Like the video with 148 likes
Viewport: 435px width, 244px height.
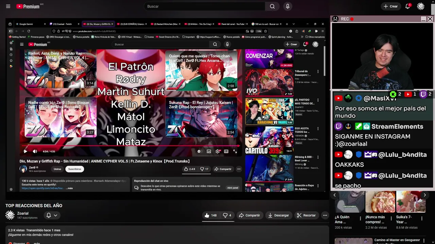tap(211, 215)
